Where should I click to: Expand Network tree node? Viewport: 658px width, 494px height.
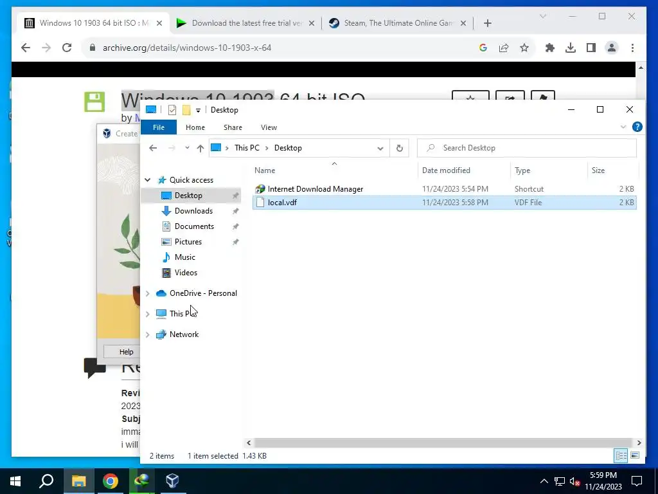coord(148,334)
